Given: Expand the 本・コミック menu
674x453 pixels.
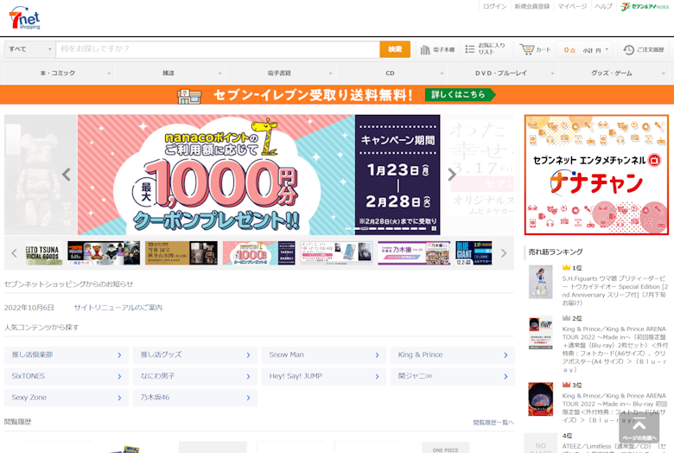Looking at the screenshot, I should coord(60,73).
